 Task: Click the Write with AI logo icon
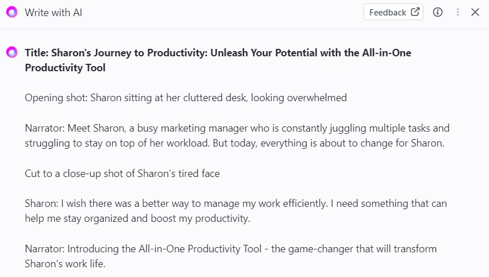tap(12, 12)
